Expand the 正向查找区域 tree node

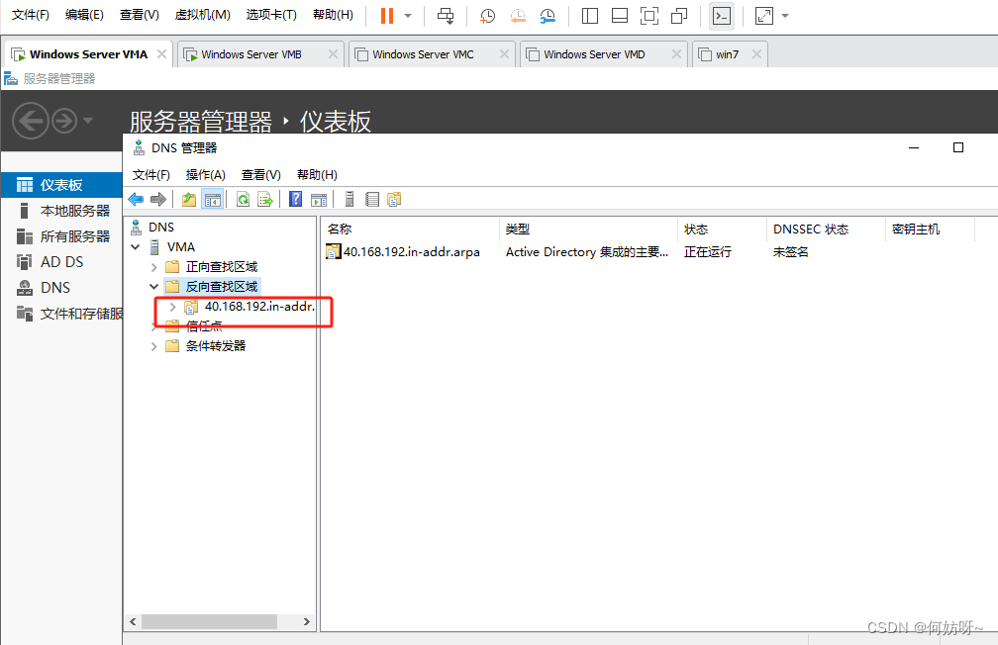click(x=154, y=267)
